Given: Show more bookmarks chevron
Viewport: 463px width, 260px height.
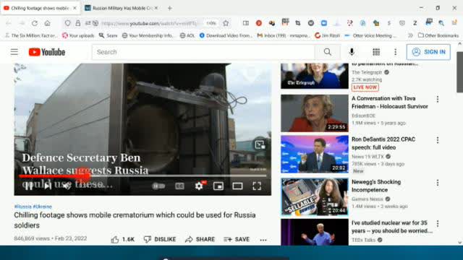Looking at the screenshot, I should (x=410, y=35).
